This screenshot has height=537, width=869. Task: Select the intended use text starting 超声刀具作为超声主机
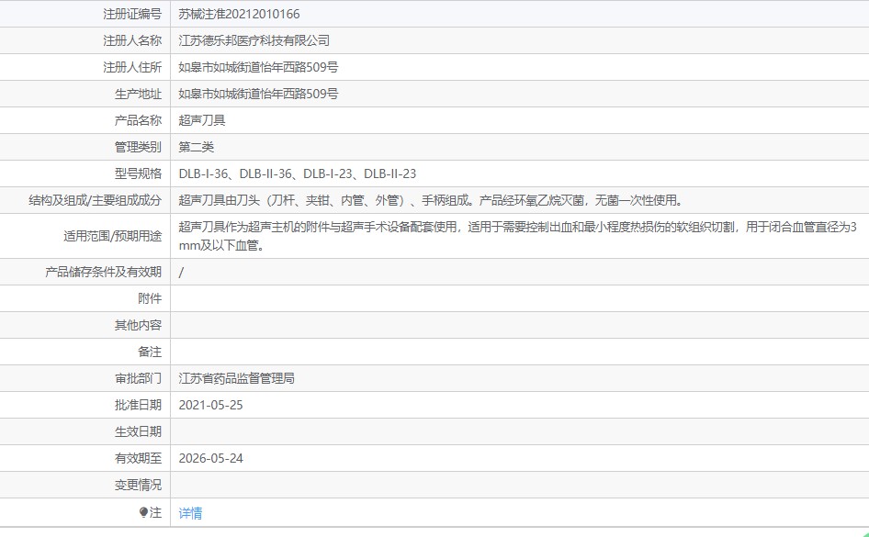pyautogui.click(x=517, y=236)
